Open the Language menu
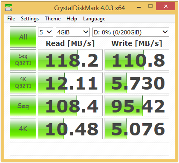Viewport: 179px width, 163px height. point(94,19)
